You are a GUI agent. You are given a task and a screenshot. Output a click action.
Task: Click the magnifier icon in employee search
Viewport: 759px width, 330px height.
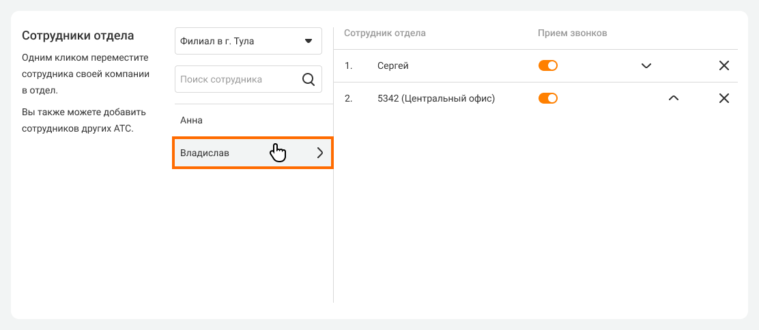tap(308, 79)
